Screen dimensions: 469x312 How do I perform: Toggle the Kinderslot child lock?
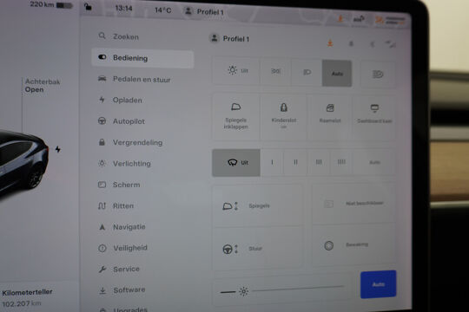pyautogui.click(x=283, y=116)
